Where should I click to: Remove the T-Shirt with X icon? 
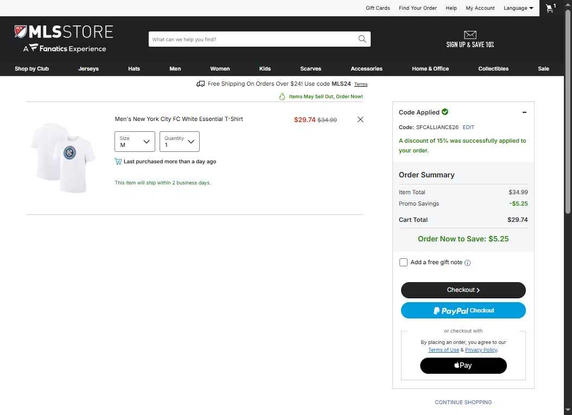pos(360,119)
